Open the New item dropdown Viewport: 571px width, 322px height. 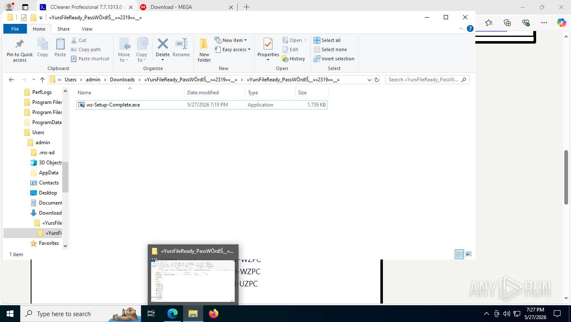[230, 40]
